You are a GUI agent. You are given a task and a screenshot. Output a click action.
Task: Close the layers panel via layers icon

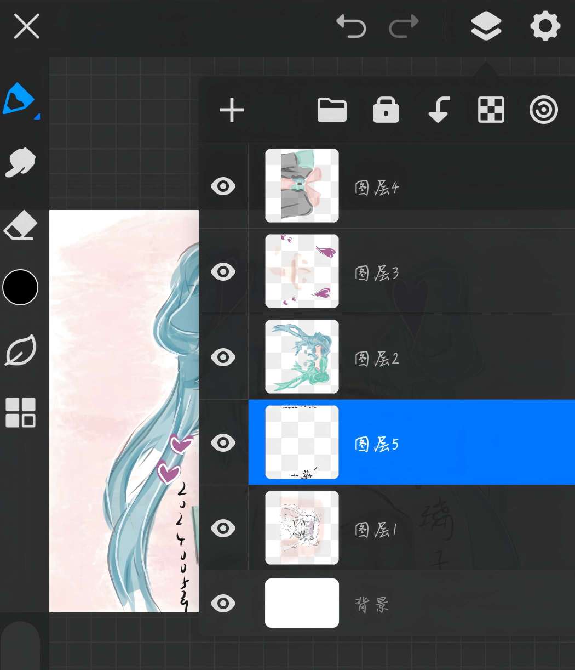point(486,26)
